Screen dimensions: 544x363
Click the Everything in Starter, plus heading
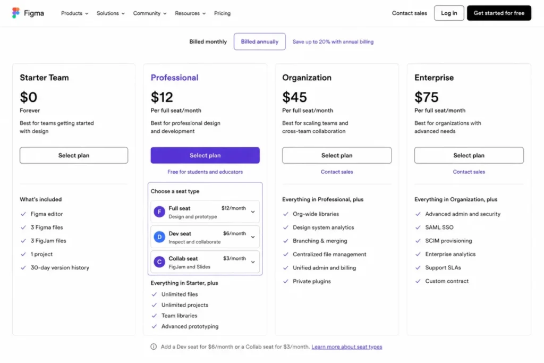click(x=184, y=283)
